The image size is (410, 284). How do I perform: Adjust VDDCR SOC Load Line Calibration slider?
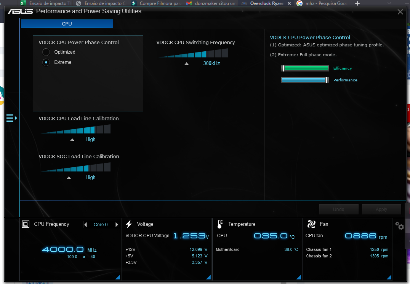[x=69, y=178]
